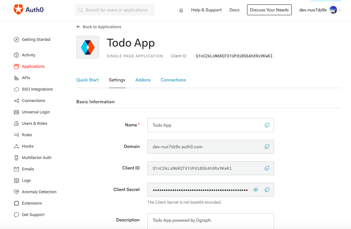351x229 pixels.
Task: Click the Connections share icon in sidebar
Action: 16,101
